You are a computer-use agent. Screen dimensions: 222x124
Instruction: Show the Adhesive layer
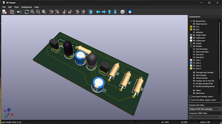tap(194, 32)
